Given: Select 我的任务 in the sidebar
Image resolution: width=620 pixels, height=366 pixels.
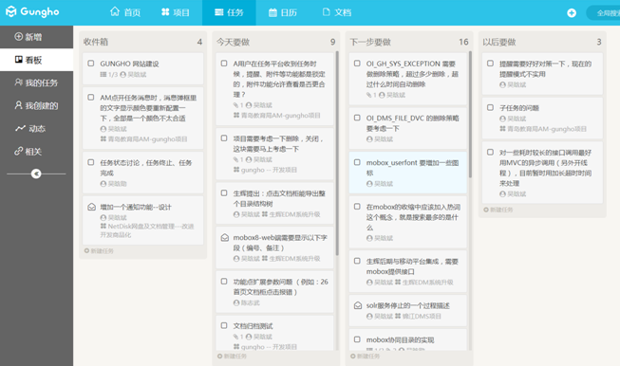Looking at the screenshot, I should click(36, 82).
